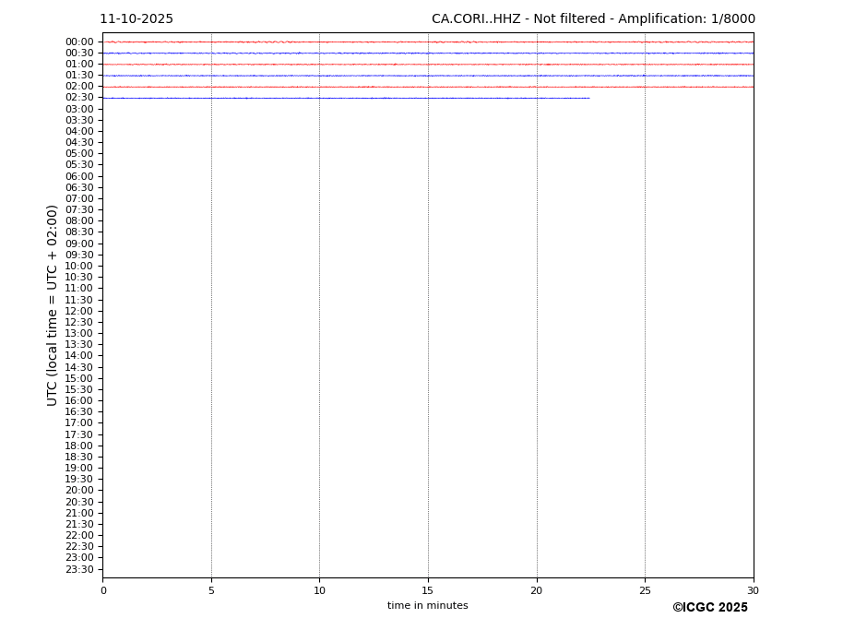Click the 25 minute tick on x-axis
The height and width of the screenshot is (642, 855).
point(645,590)
